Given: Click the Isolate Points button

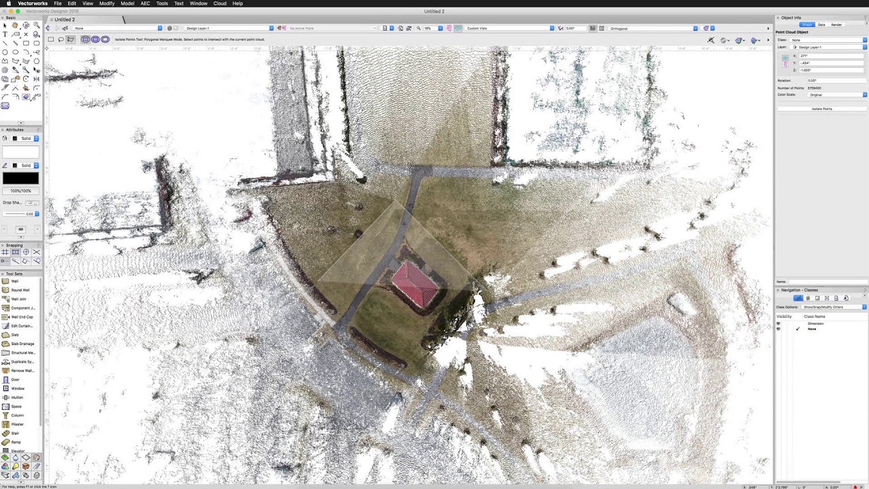Looking at the screenshot, I should pos(821,109).
